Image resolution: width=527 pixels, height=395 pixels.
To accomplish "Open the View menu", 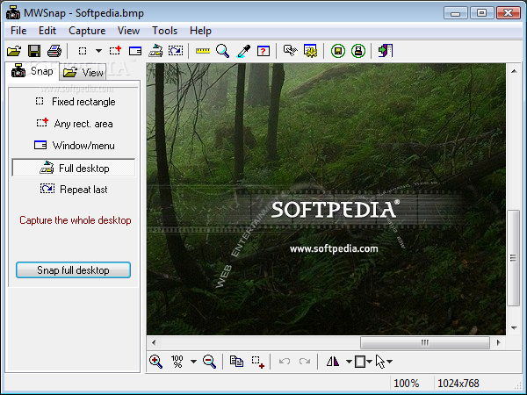I will (128, 31).
